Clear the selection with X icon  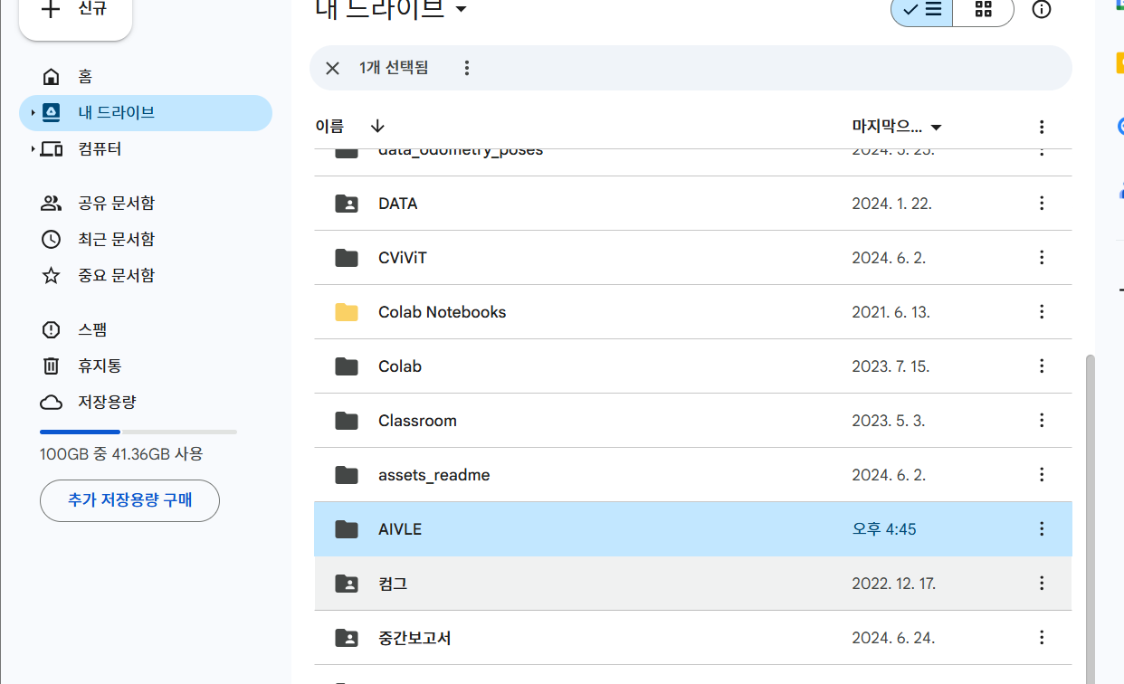click(332, 68)
